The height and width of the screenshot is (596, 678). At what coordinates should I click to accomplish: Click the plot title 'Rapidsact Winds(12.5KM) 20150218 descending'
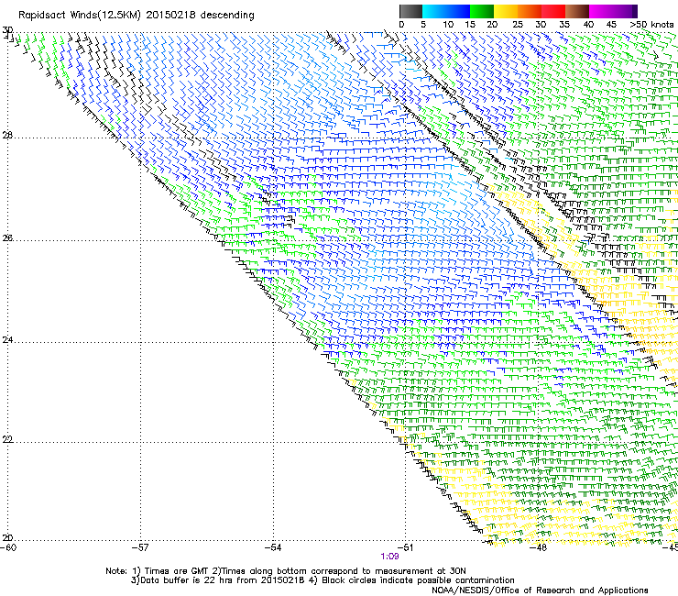coord(137,16)
